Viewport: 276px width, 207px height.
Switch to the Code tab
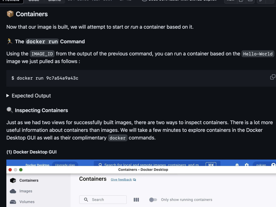coord(34,1)
